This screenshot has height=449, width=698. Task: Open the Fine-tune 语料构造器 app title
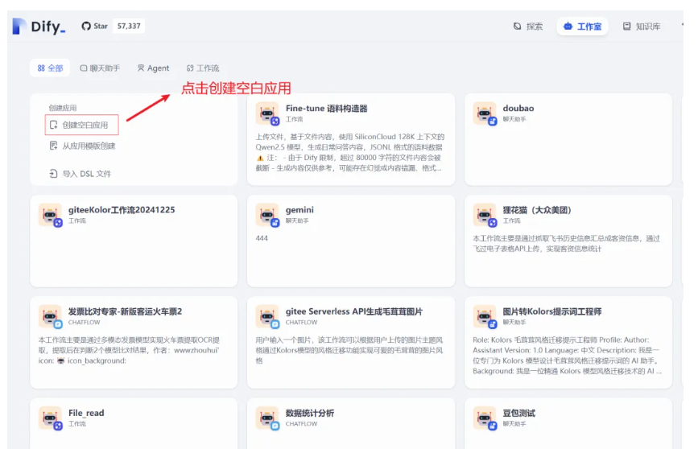326,109
